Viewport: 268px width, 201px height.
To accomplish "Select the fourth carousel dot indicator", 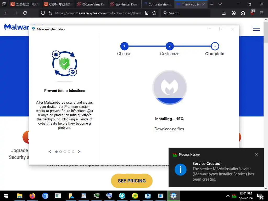I will pos(69,152).
